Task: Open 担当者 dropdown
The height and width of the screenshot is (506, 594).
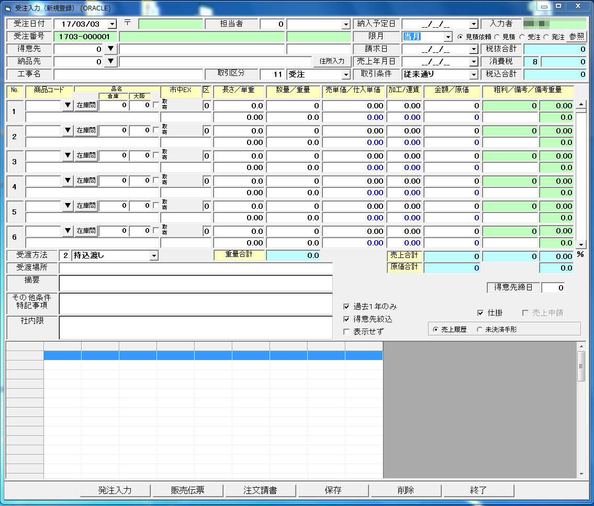Action: 346,24
